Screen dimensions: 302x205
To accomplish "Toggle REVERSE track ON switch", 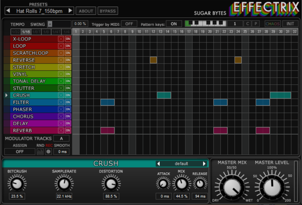I will click(68, 60).
